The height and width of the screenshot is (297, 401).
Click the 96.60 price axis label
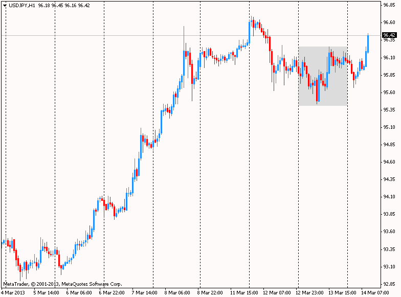389,22
